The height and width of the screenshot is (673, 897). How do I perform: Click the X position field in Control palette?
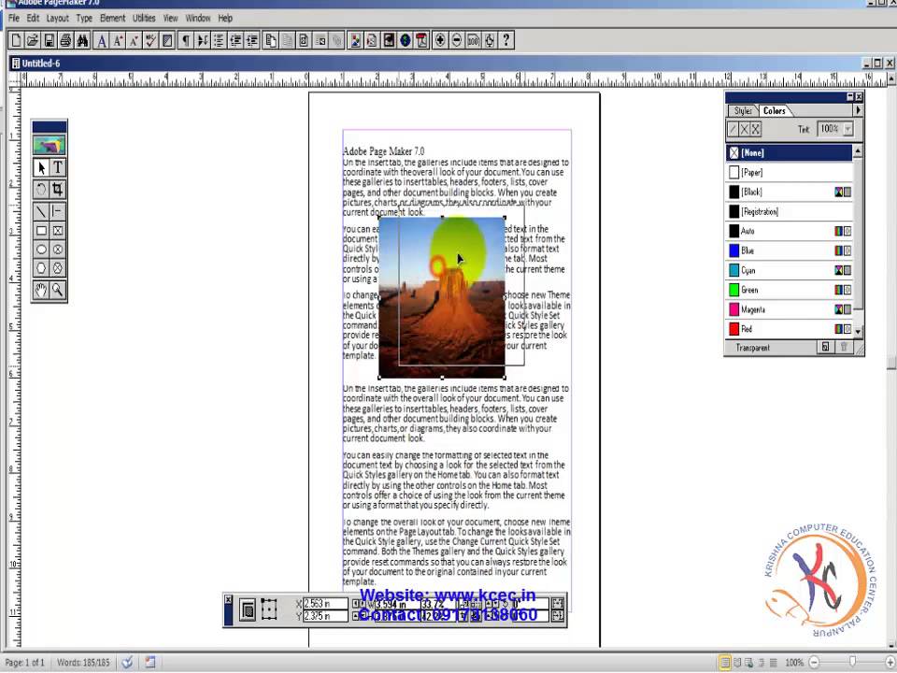[325, 604]
